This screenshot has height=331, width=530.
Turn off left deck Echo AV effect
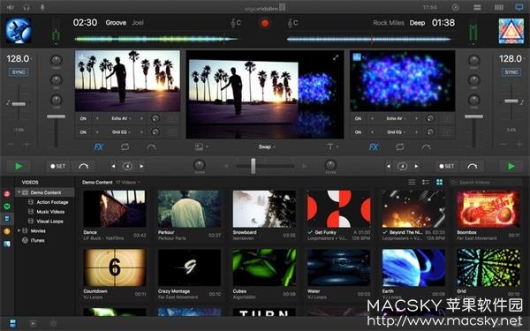point(83,118)
